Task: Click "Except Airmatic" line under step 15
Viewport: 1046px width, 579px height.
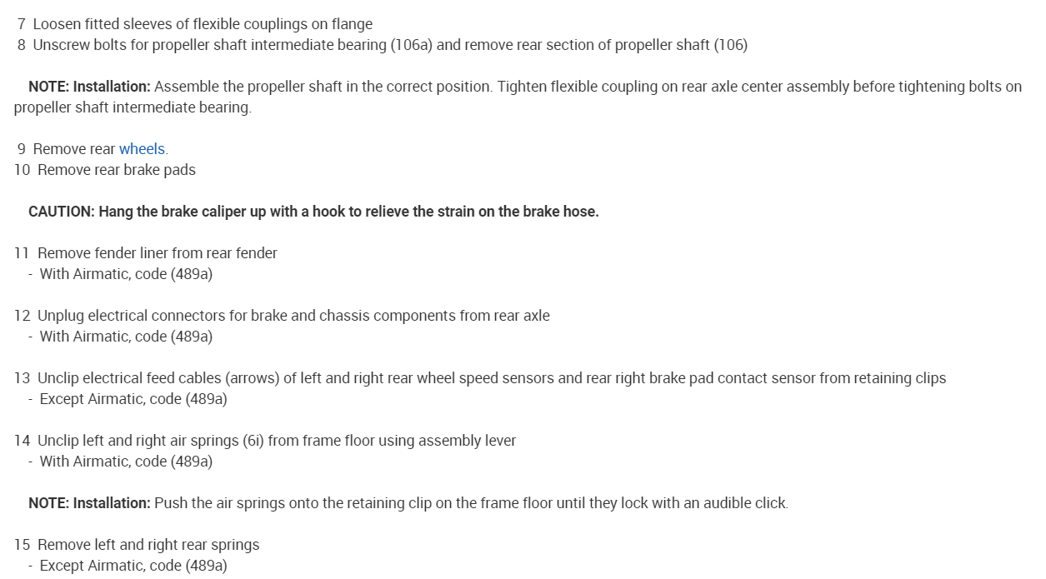Action: [x=133, y=566]
